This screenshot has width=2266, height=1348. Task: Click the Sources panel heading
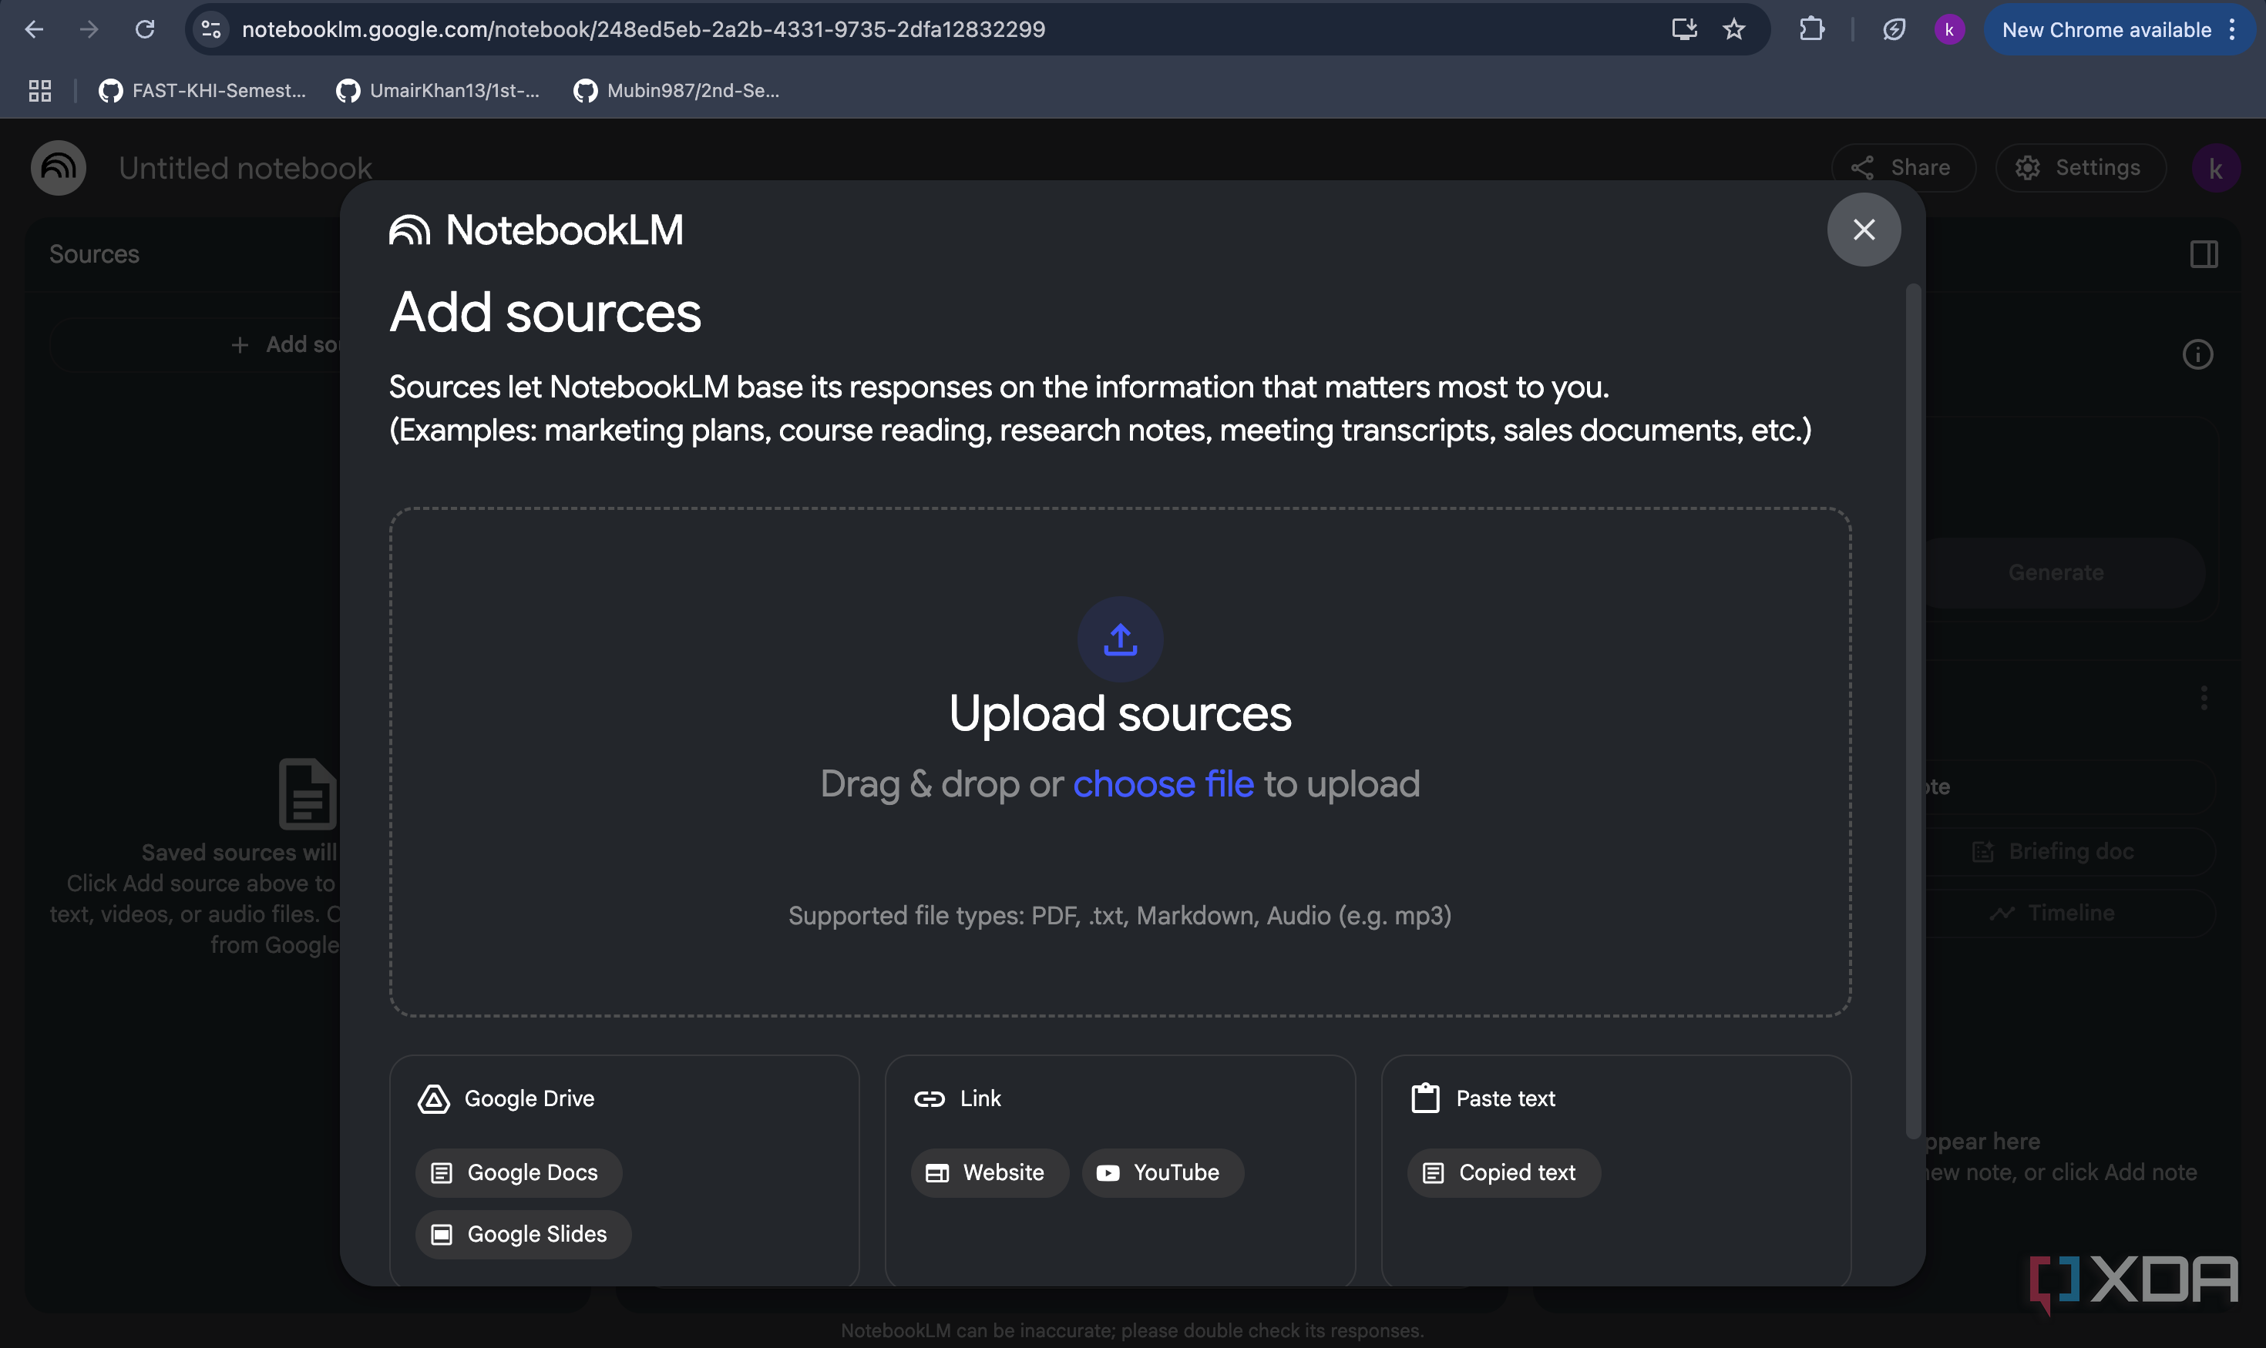point(95,254)
